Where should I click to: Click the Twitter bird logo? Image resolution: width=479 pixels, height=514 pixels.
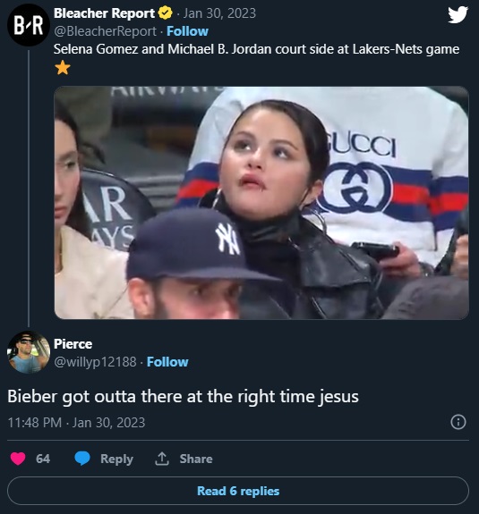click(x=458, y=15)
